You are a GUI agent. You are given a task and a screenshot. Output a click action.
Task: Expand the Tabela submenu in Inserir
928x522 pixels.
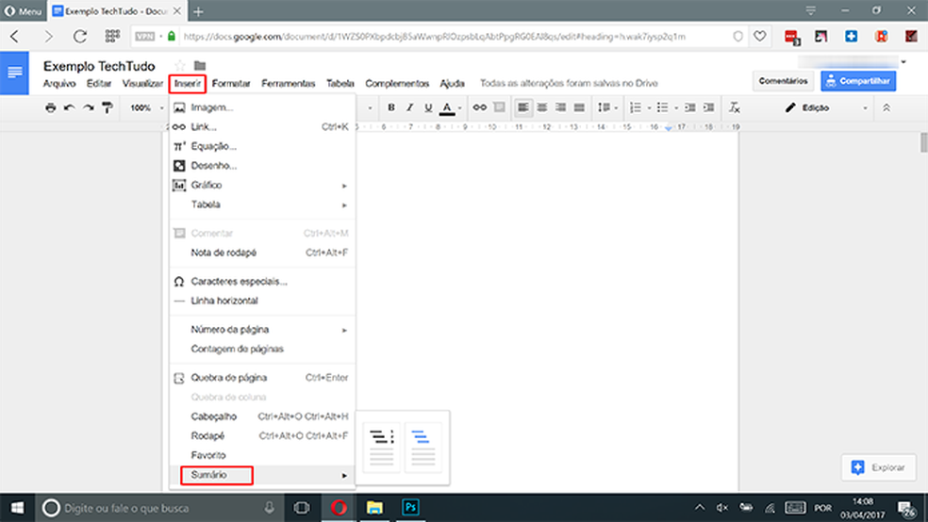[x=262, y=204]
